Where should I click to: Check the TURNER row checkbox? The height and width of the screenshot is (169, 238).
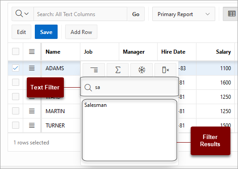[x=16, y=125]
